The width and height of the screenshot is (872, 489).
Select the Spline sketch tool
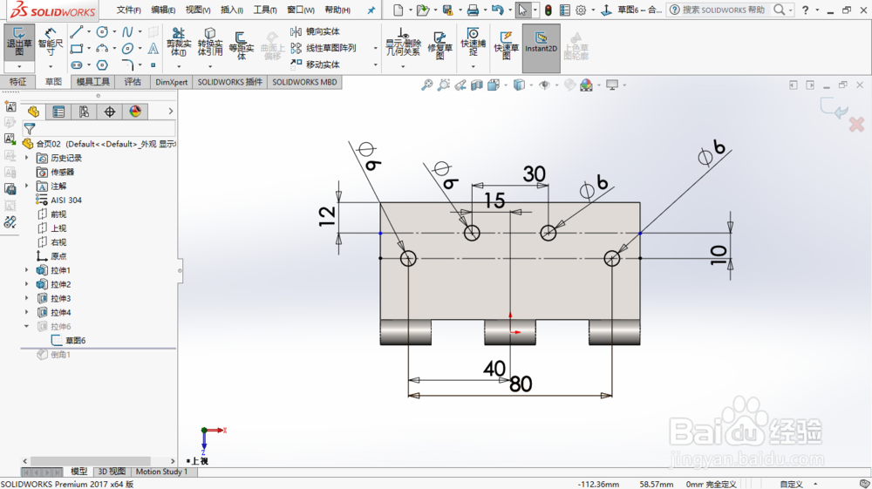pyautogui.click(x=127, y=31)
